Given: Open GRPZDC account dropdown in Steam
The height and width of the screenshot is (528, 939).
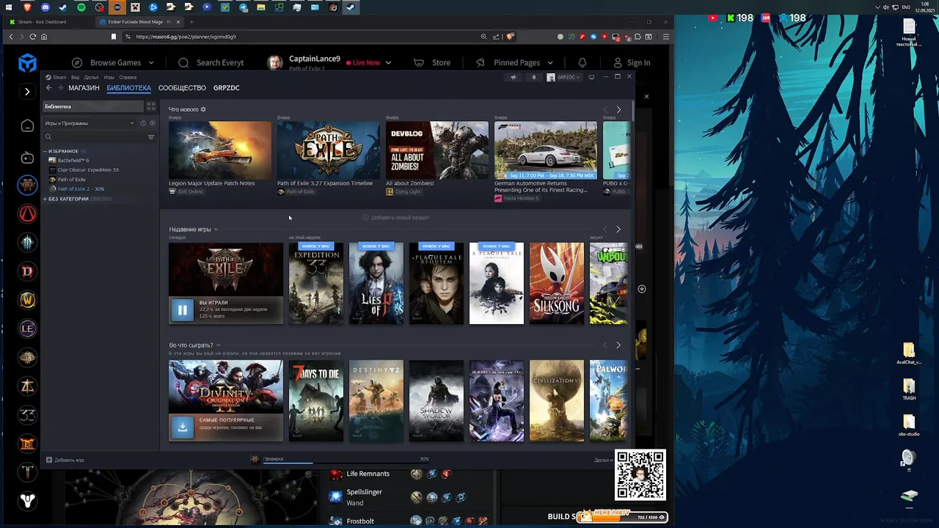Looking at the screenshot, I should point(564,77).
